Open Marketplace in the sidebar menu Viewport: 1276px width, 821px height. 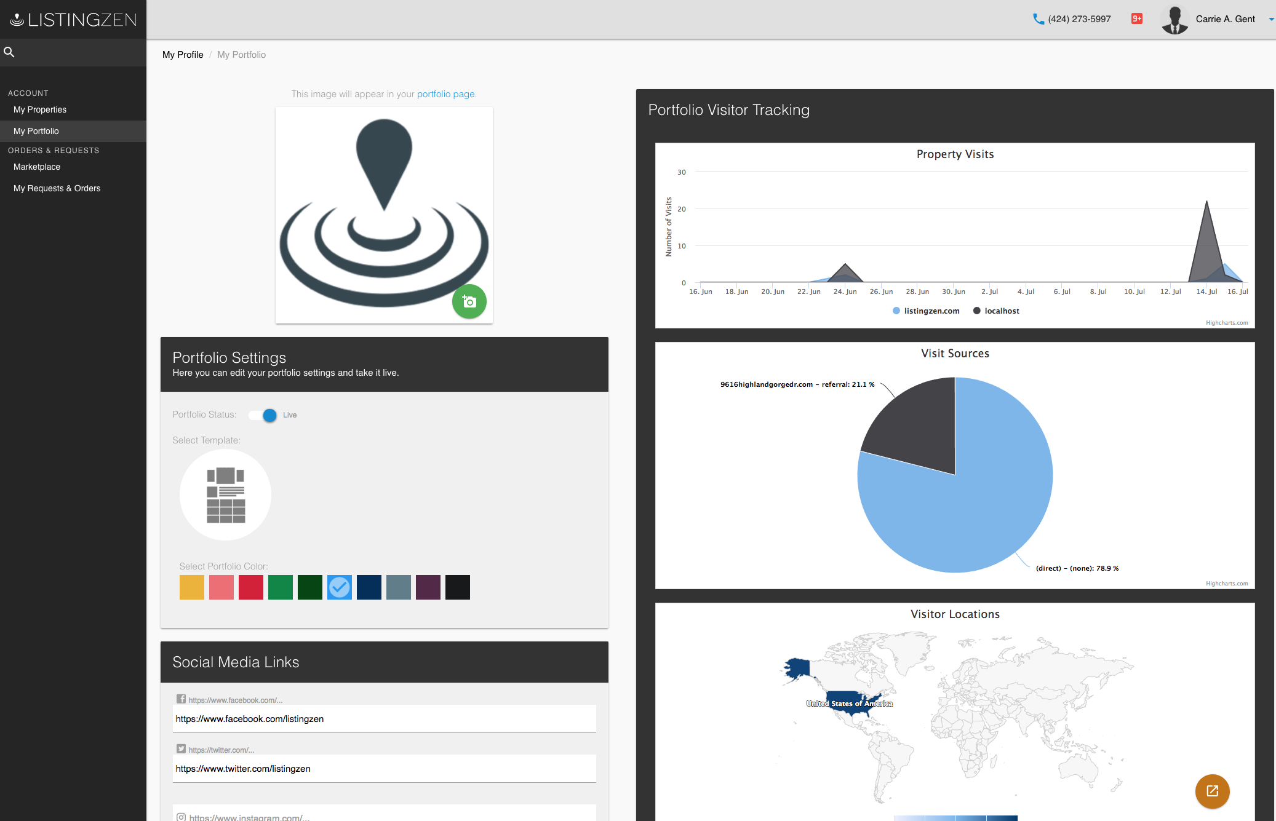tap(37, 167)
